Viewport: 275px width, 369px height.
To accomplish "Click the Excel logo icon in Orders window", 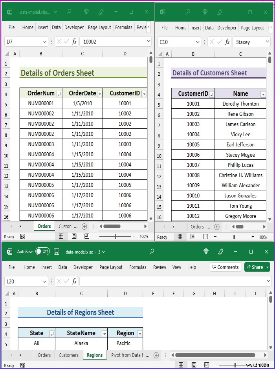I will (x=10, y=12).
